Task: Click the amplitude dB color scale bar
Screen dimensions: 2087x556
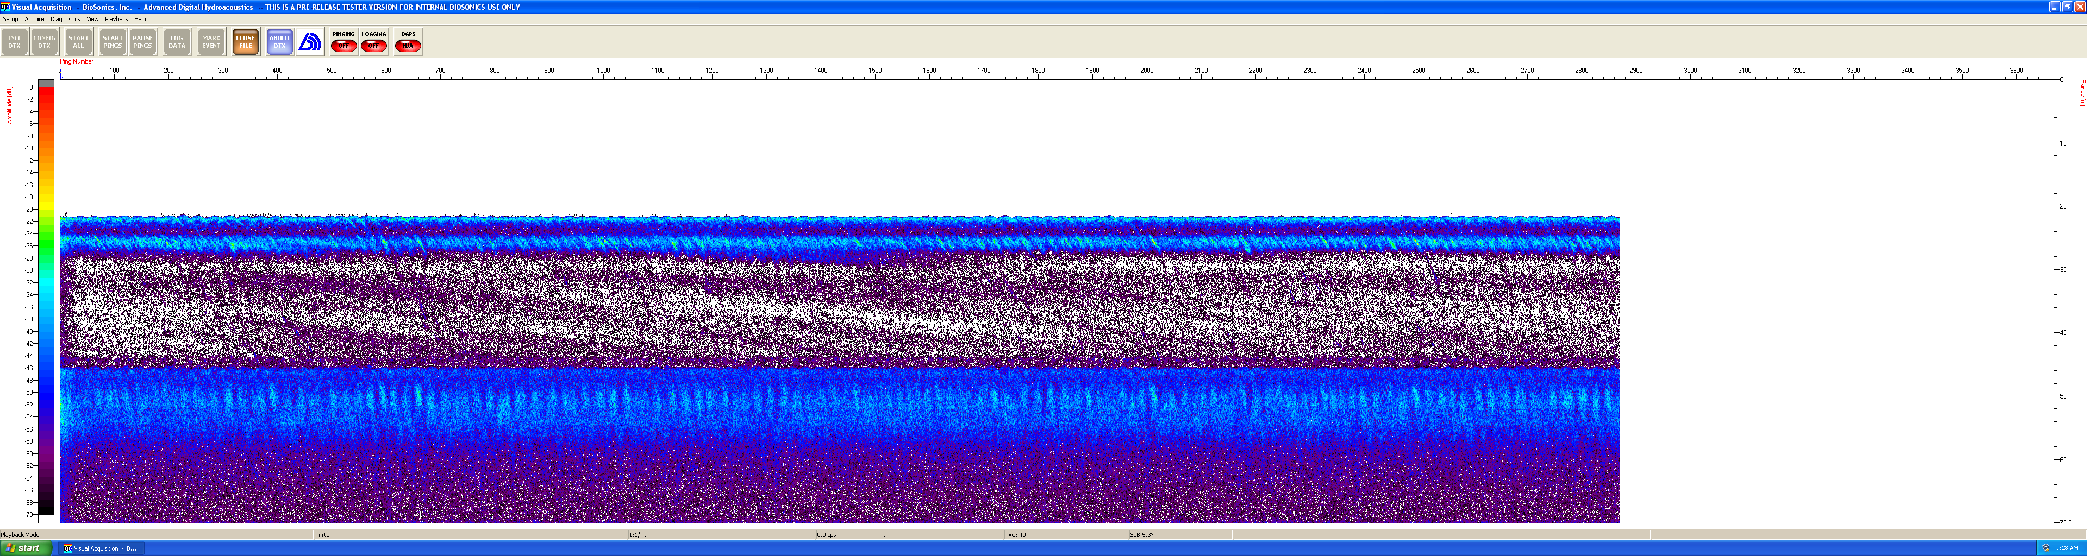Action: coord(46,301)
